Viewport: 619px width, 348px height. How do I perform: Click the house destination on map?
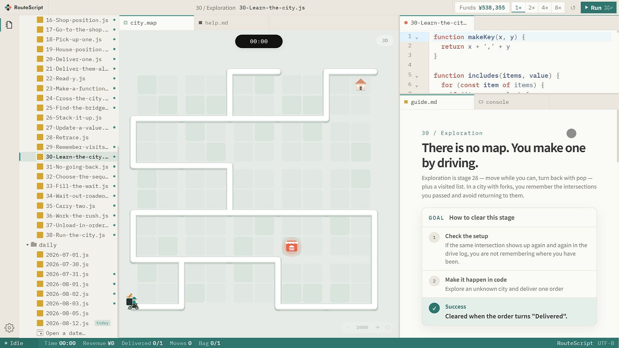pyautogui.click(x=360, y=85)
